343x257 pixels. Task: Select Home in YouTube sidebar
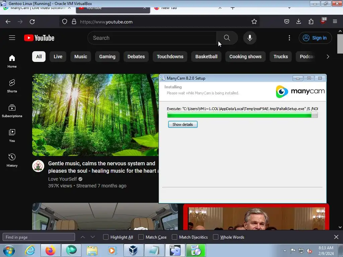pos(12,61)
